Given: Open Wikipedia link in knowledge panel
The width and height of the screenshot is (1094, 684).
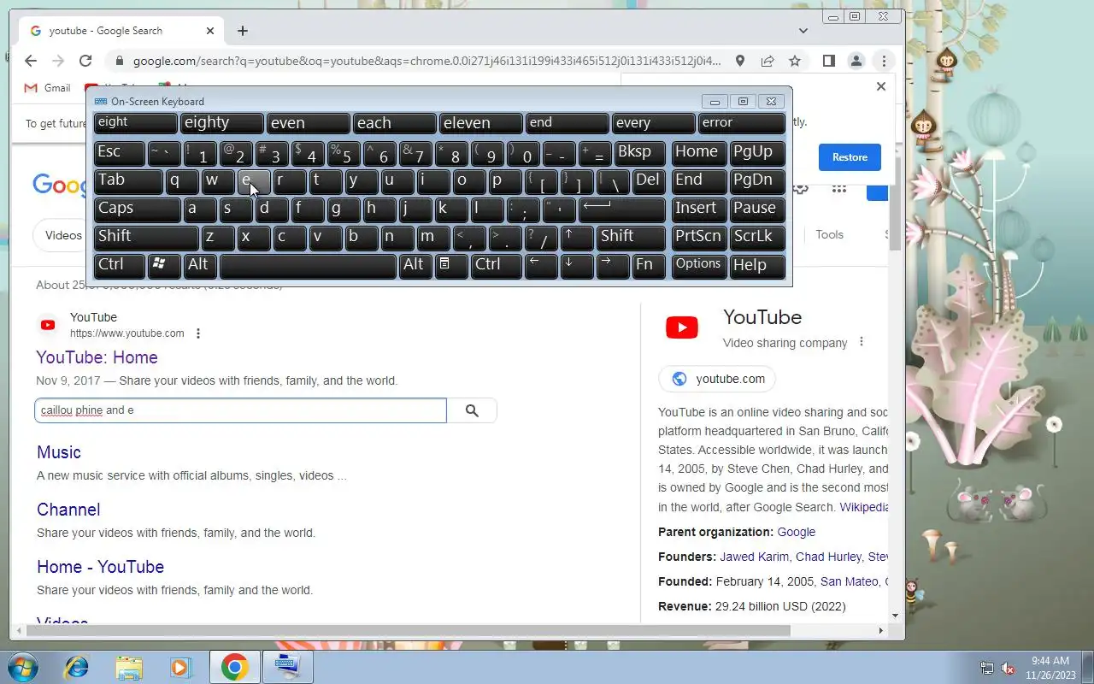Looking at the screenshot, I should click(863, 507).
